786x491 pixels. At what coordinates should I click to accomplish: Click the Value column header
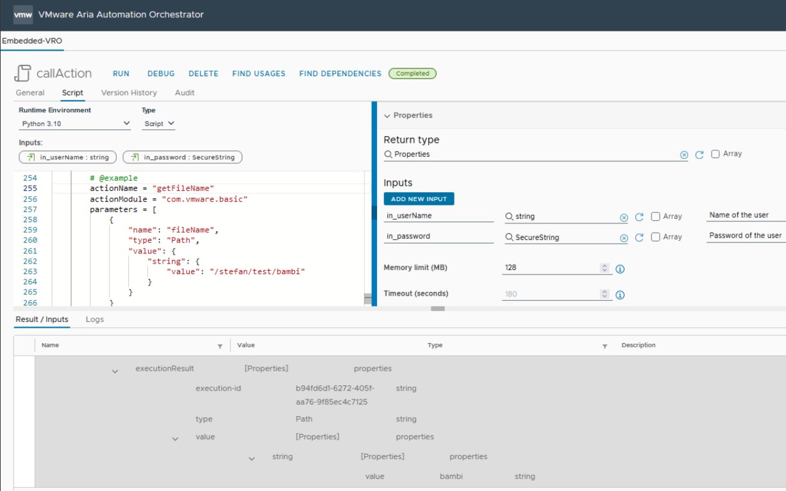[246, 345]
